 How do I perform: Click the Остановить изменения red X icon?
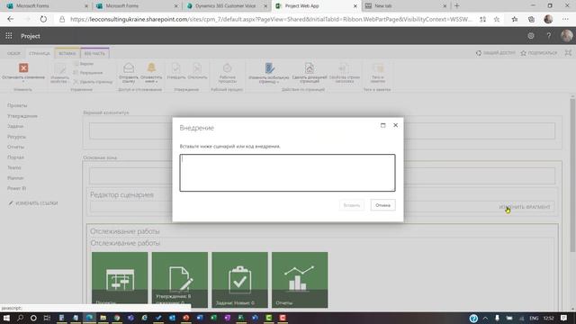point(23,68)
